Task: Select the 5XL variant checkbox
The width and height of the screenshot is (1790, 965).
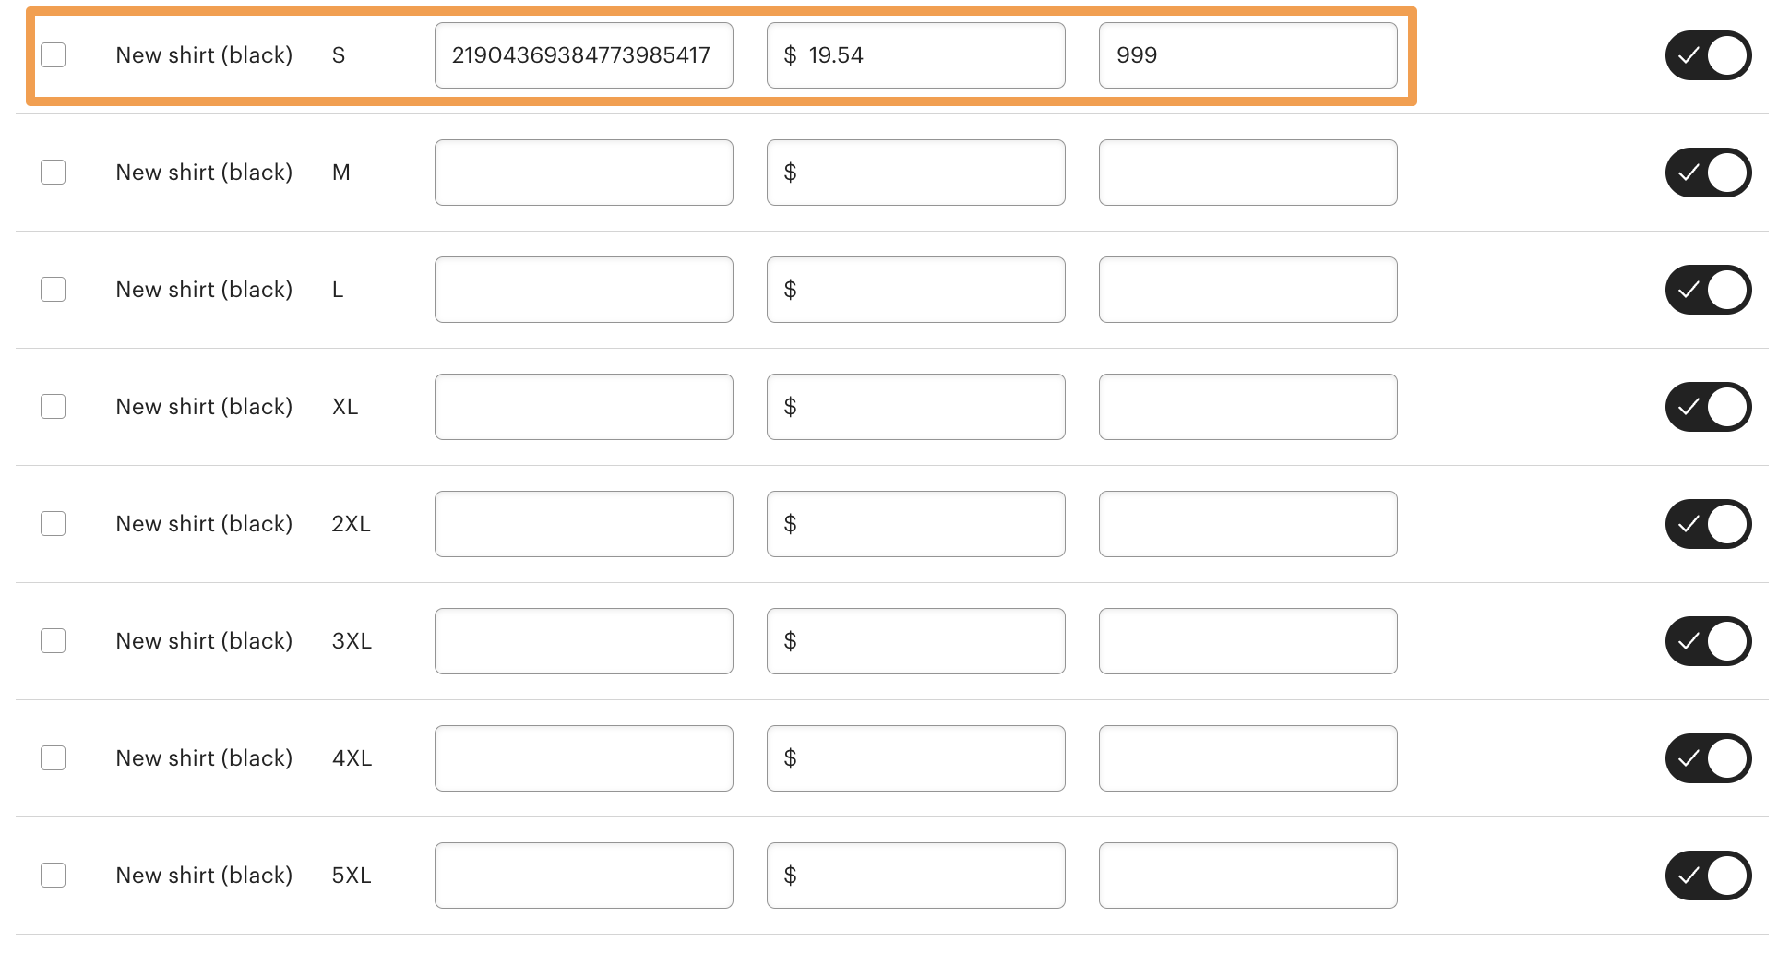Action: coord(54,875)
